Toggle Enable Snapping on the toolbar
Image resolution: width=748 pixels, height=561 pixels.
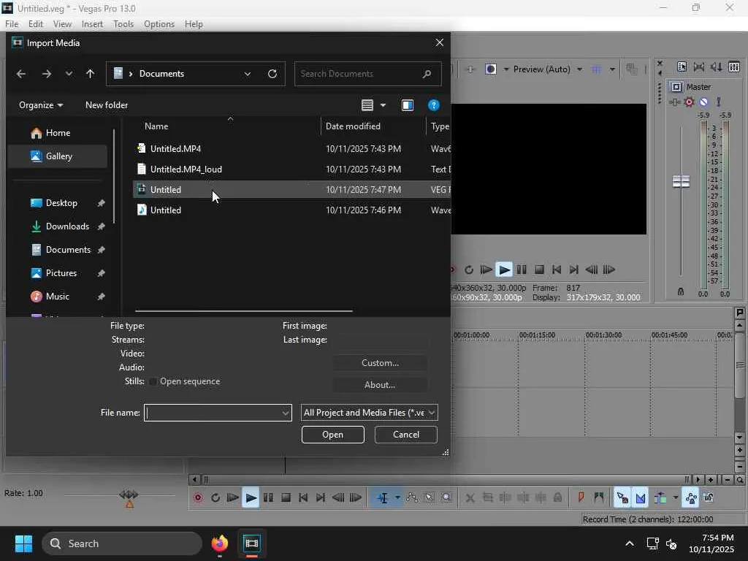pyautogui.click(x=622, y=498)
